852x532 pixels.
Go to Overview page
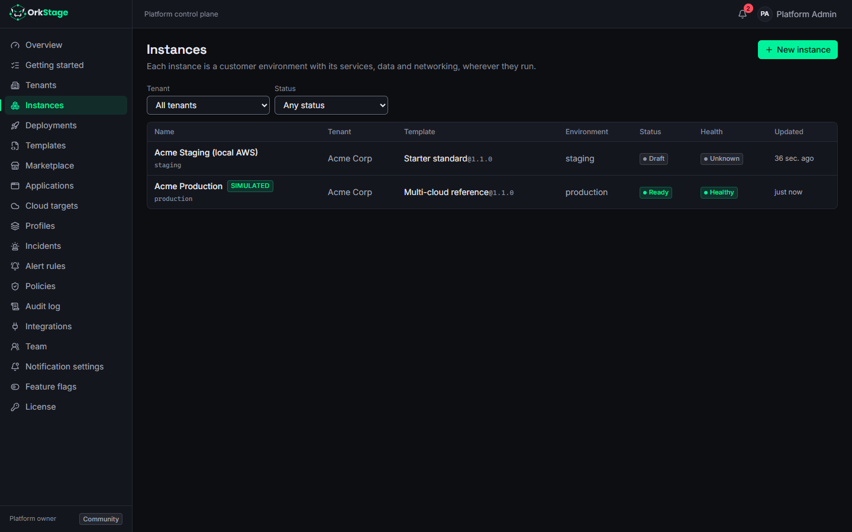pyautogui.click(x=66, y=45)
